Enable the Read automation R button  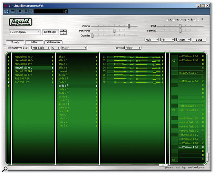tap(20, 11)
